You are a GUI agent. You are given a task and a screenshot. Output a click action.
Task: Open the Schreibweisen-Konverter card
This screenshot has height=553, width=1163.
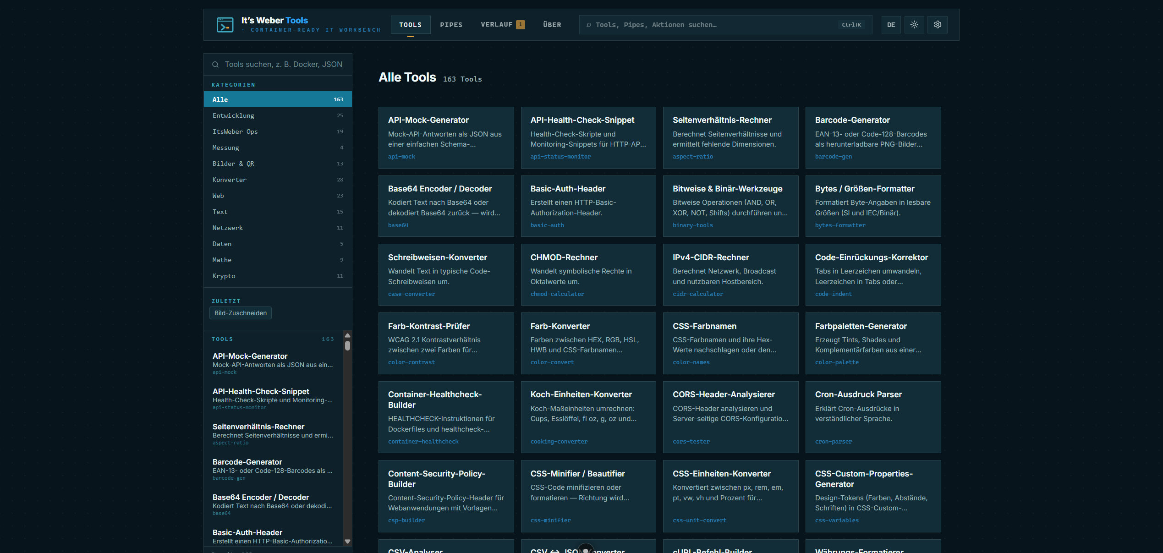[x=446, y=275]
